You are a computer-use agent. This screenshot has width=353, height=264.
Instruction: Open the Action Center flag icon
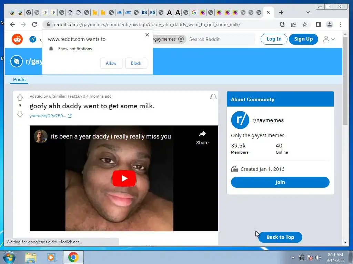[310, 257]
